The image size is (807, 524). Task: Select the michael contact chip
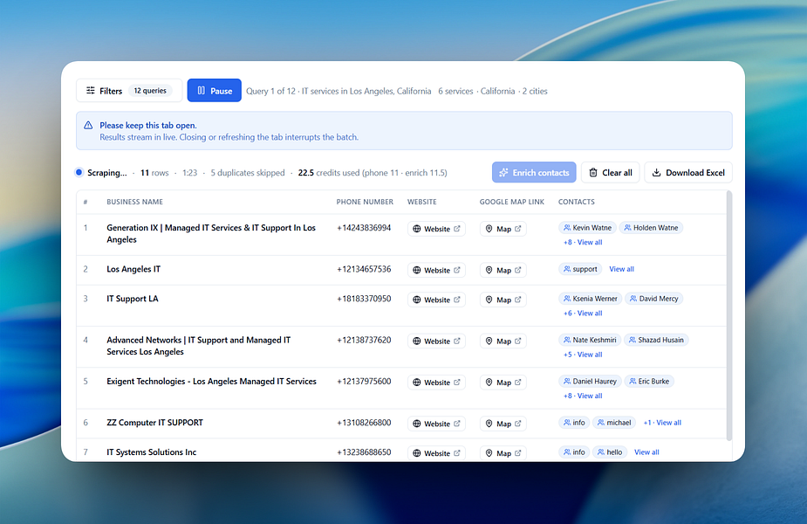click(614, 423)
